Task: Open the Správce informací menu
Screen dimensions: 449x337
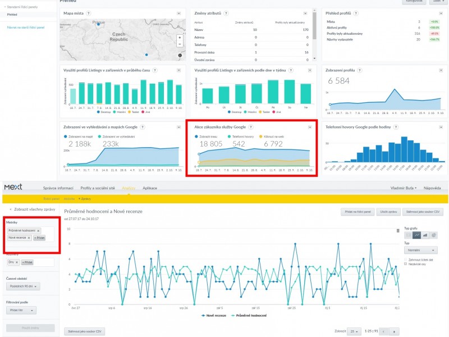Action: pos(57,188)
